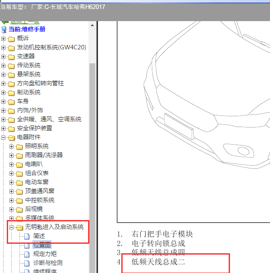Click the 规定力矩 document page icon
This screenshot has width=270, height=273.
[27, 255]
